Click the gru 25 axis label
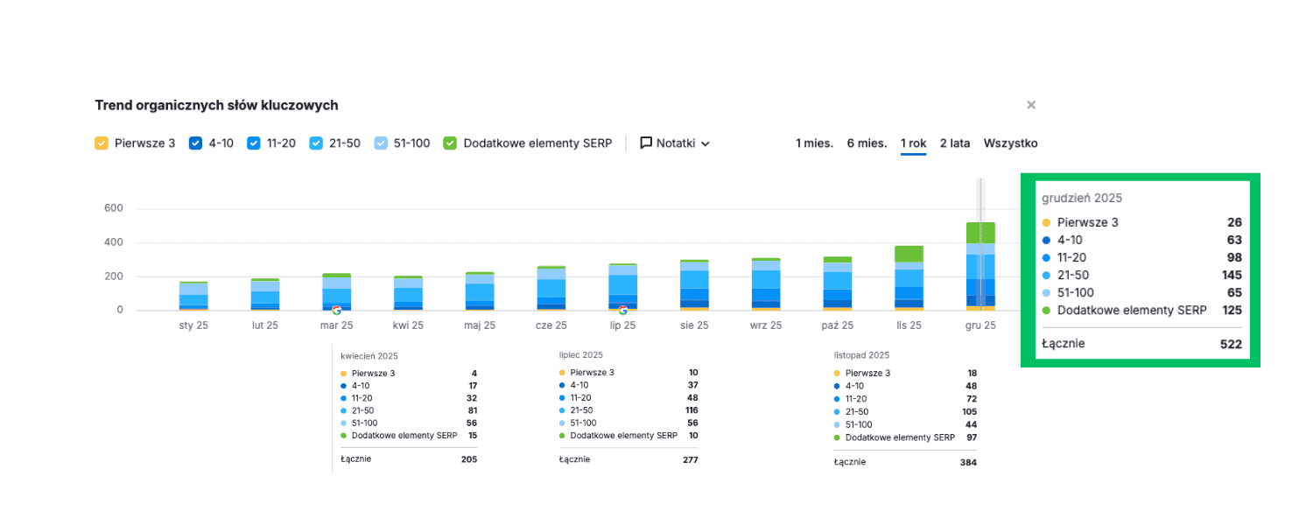The width and height of the screenshot is (1313, 525). click(980, 325)
